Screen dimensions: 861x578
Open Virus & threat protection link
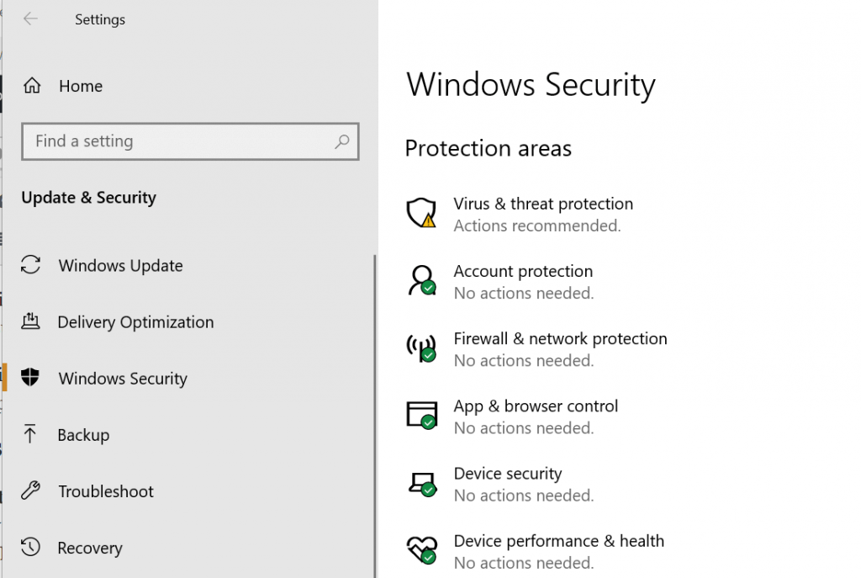click(x=543, y=204)
